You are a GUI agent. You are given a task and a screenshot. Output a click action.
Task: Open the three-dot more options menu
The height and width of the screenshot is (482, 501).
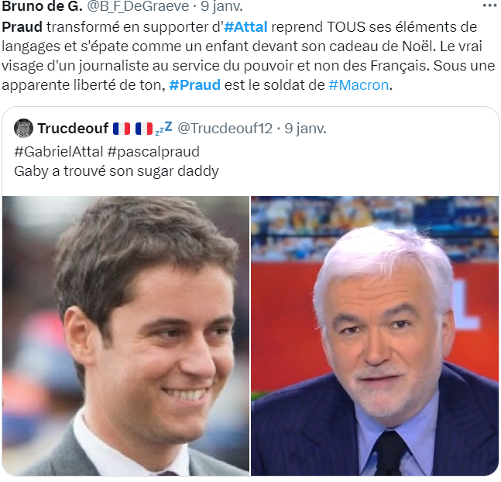489,5
